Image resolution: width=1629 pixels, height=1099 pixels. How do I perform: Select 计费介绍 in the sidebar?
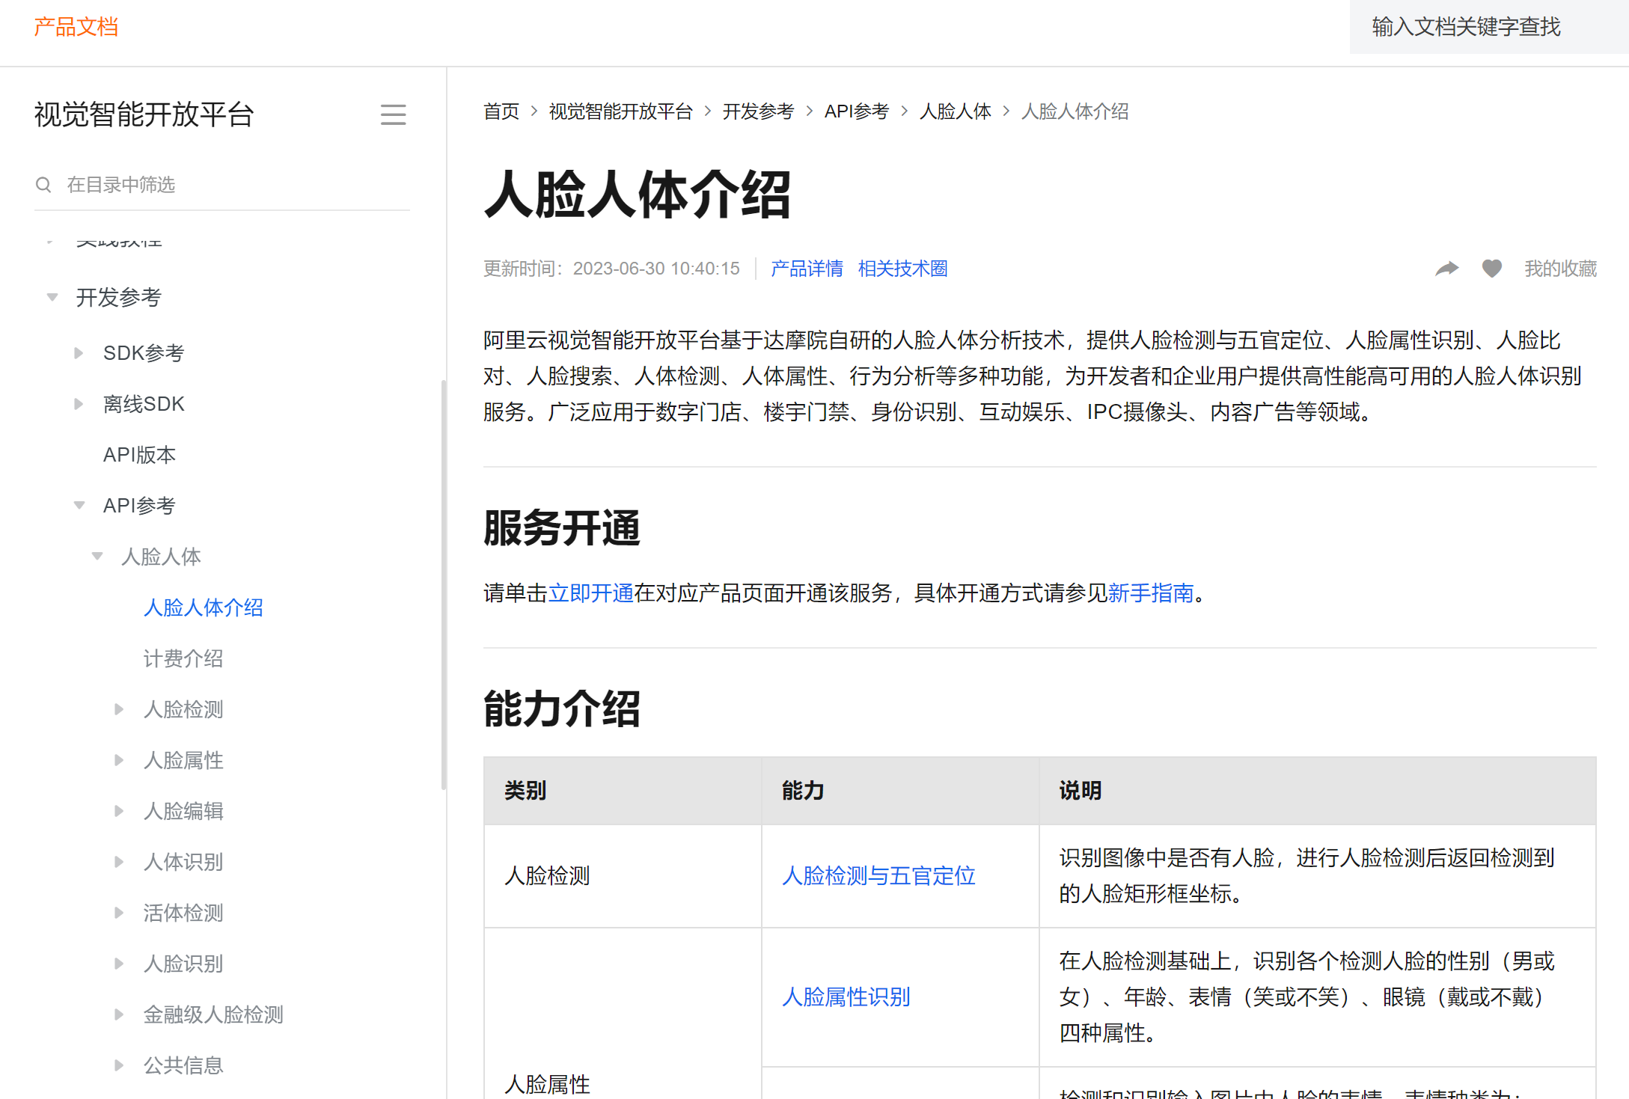183,658
